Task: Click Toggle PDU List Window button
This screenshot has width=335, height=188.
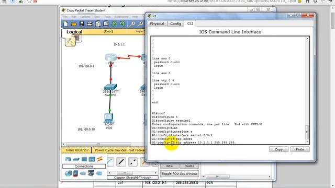Action: (180, 174)
